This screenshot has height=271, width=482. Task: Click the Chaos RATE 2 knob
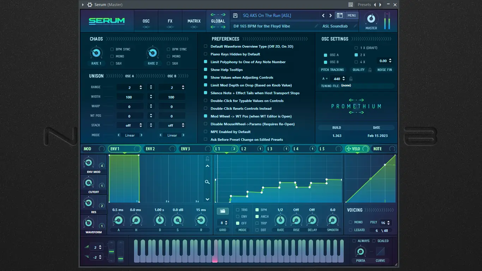click(152, 53)
